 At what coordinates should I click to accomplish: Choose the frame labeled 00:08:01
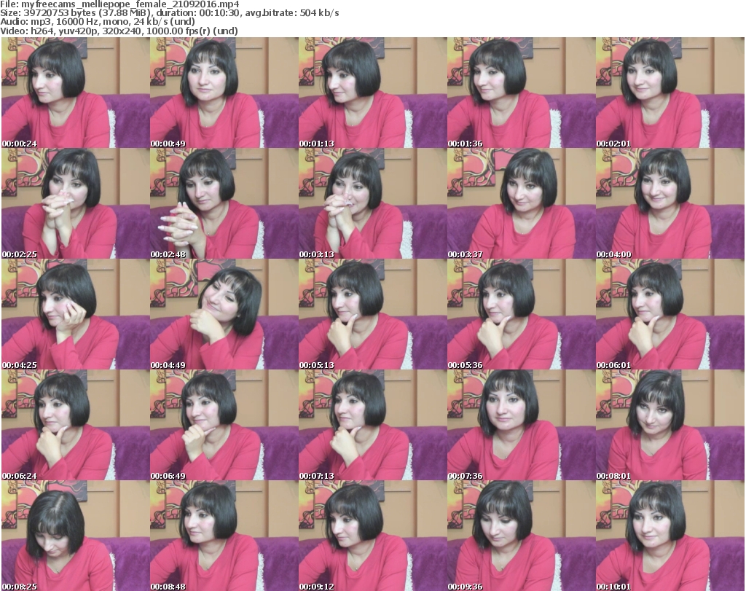[x=670, y=425]
